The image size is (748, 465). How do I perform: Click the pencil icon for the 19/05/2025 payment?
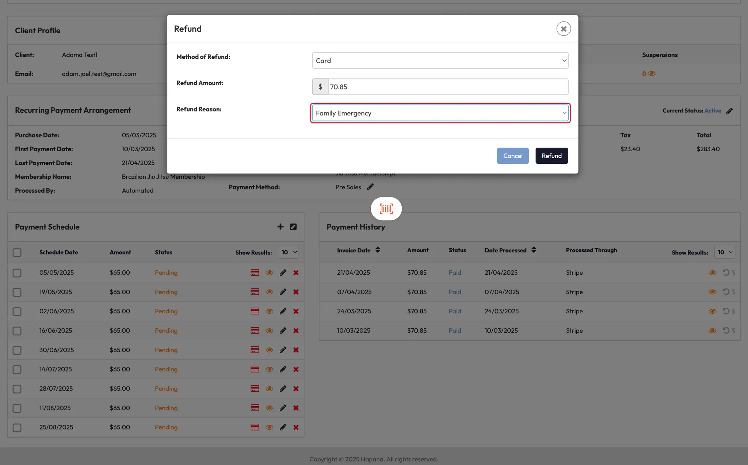[x=283, y=292]
